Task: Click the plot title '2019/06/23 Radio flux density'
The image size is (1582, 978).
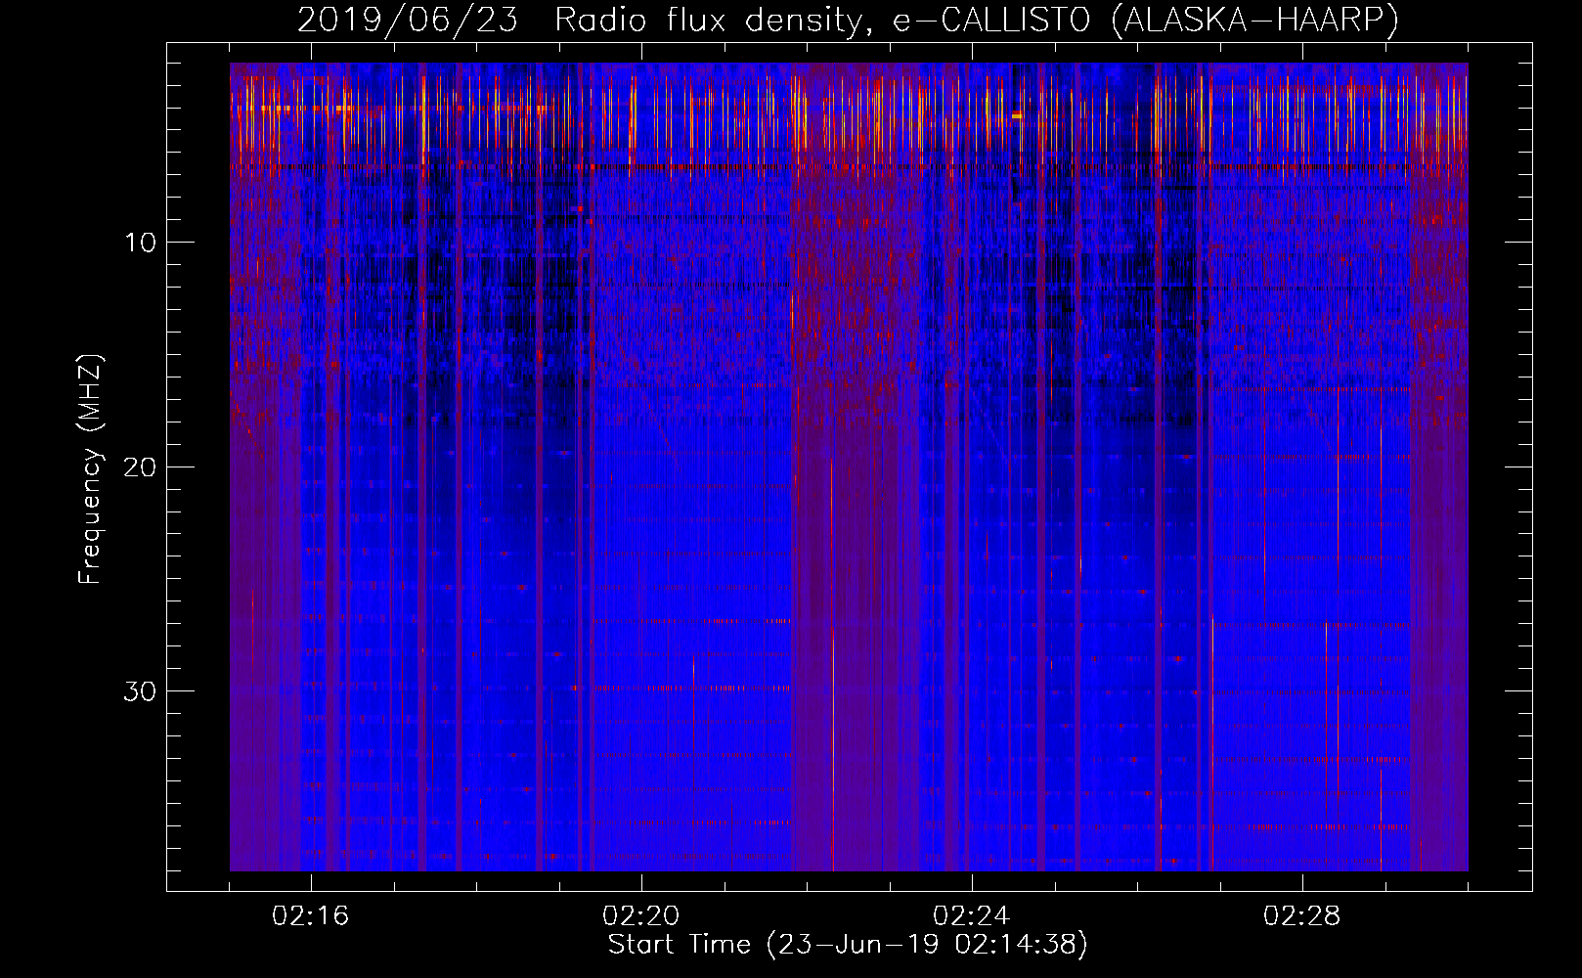Action: (x=583, y=20)
